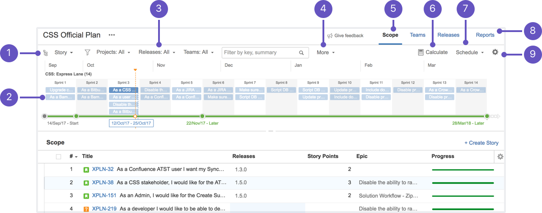Click the 14/Sep/17 Start timeline marker

45,116
